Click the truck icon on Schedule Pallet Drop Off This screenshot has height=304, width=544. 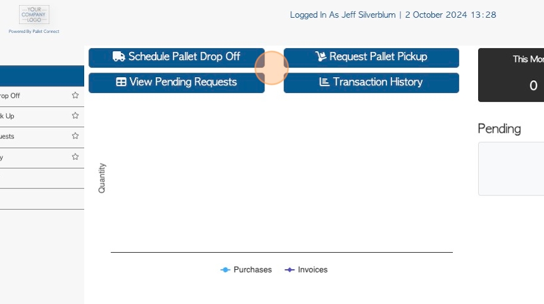click(x=119, y=56)
